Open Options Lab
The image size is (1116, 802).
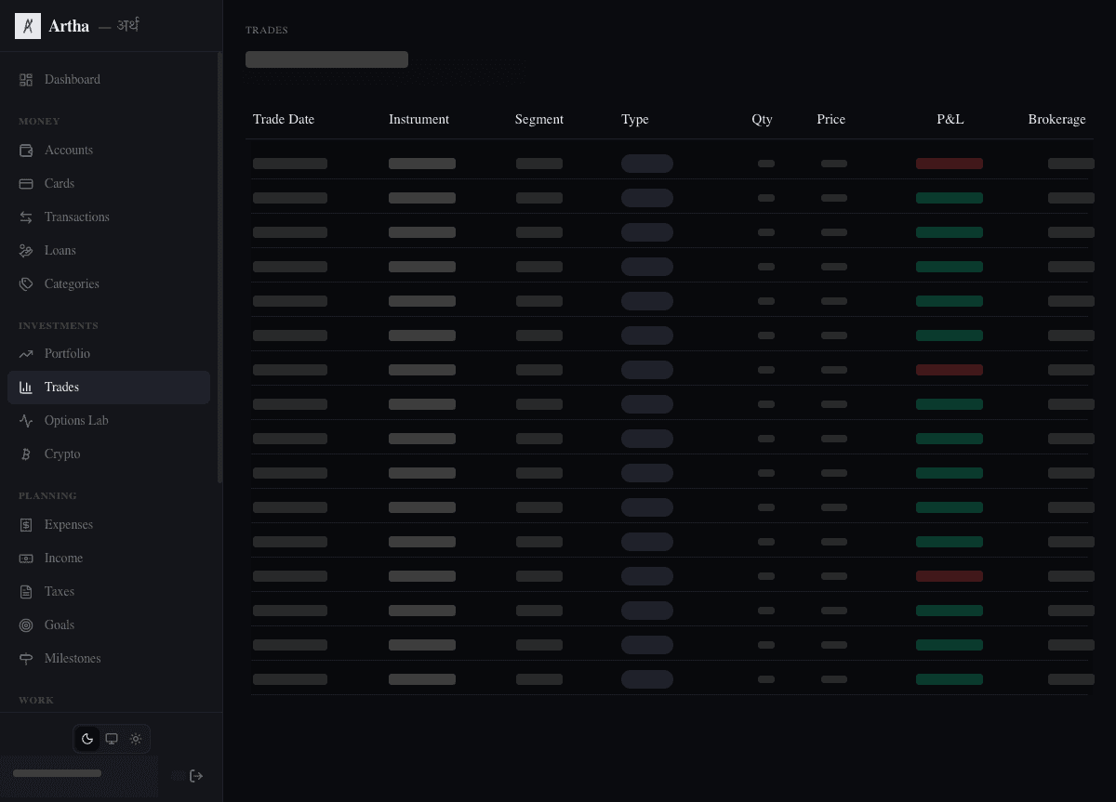click(x=109, y=421)
